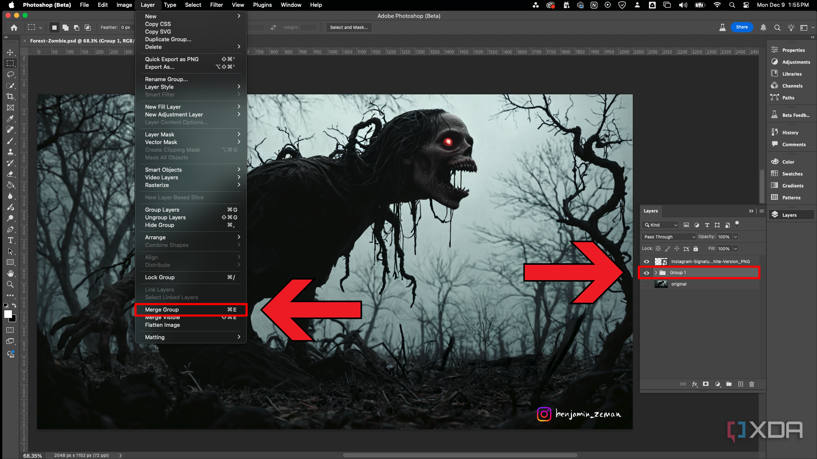
Task: Create new layer icon in Layers panel
Action: tap(740, 384)
